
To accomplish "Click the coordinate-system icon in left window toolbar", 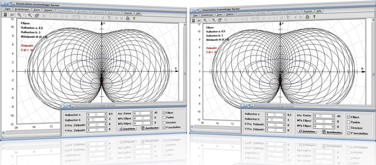I will [x=12, y=15].
